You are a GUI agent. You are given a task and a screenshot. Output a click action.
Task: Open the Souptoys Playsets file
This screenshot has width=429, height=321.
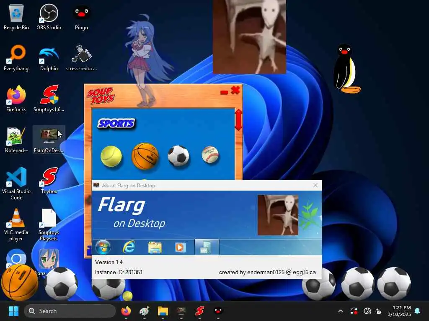[49, 225]
